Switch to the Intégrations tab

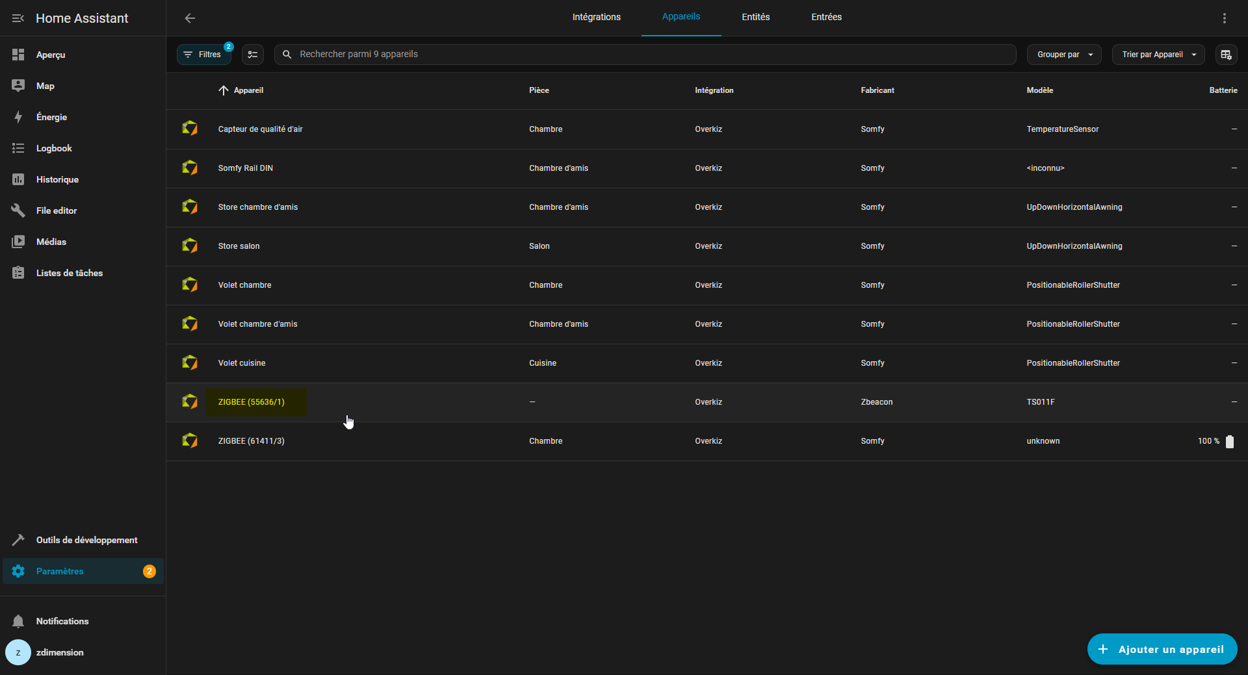(x=596, y=17)
